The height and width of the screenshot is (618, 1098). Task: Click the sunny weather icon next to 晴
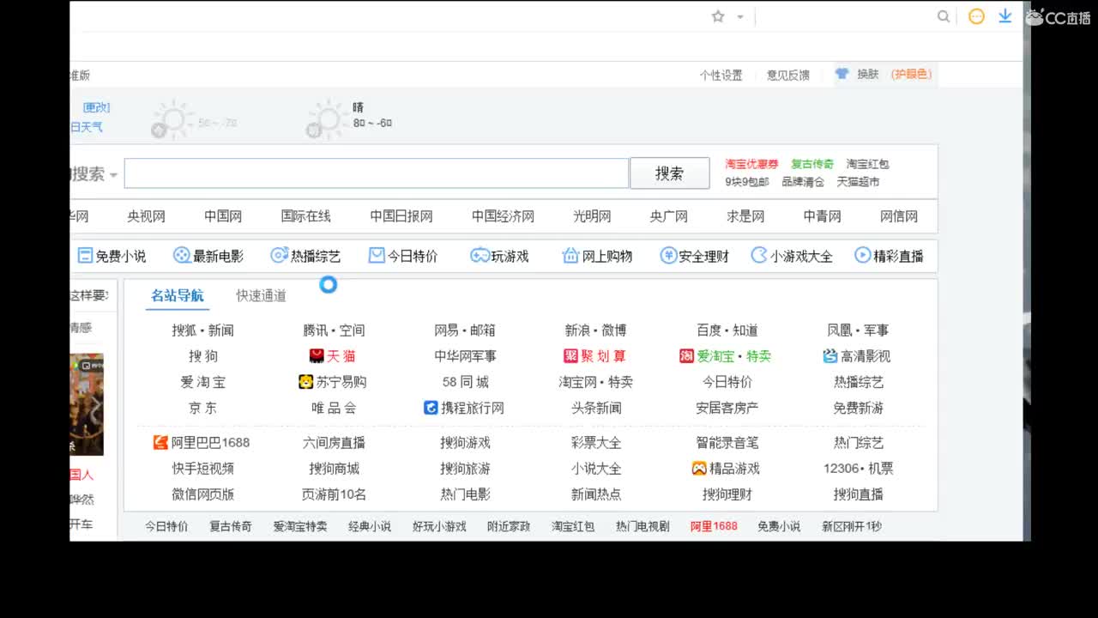point(327,120)
